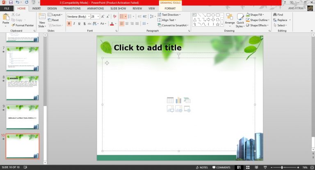The height and width of the screenshot is (170, 315).
Task: Toggle bullet list formatting
Action: (122, 16)
